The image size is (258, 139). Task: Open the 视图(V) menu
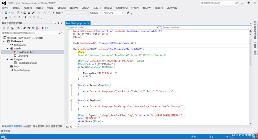pos(28,8)
